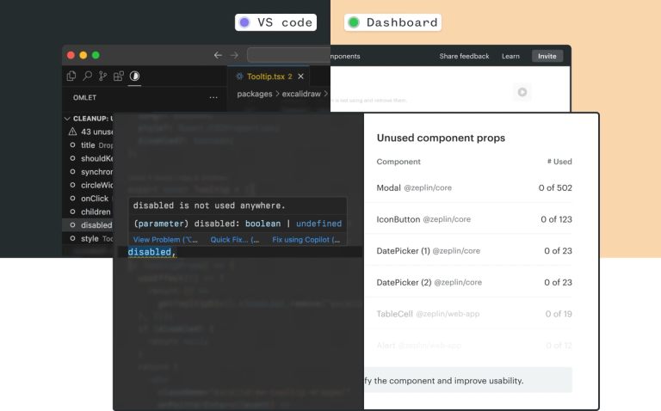Viewport: 661px width, 411px height.
Task: Open the Search view icon
Action: coord(87,77)
